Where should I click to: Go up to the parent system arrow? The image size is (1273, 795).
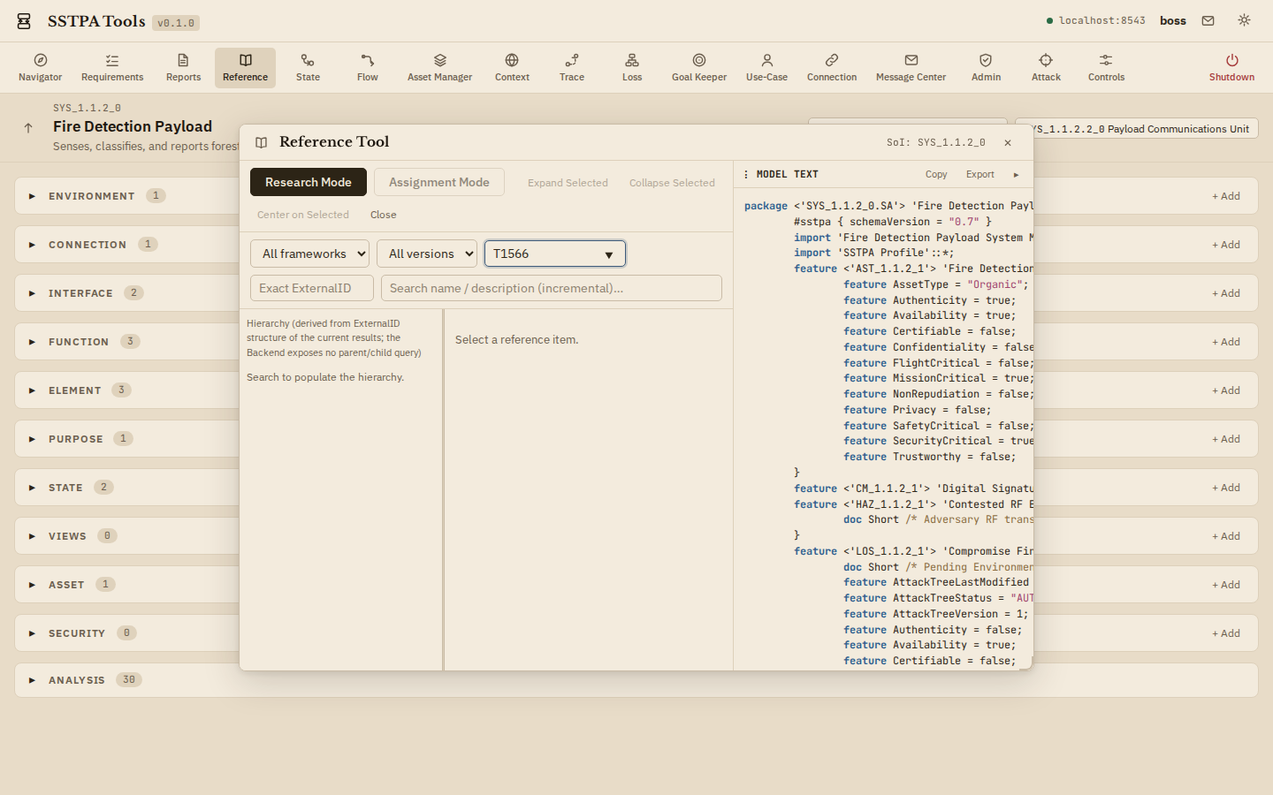coord(28,128)
